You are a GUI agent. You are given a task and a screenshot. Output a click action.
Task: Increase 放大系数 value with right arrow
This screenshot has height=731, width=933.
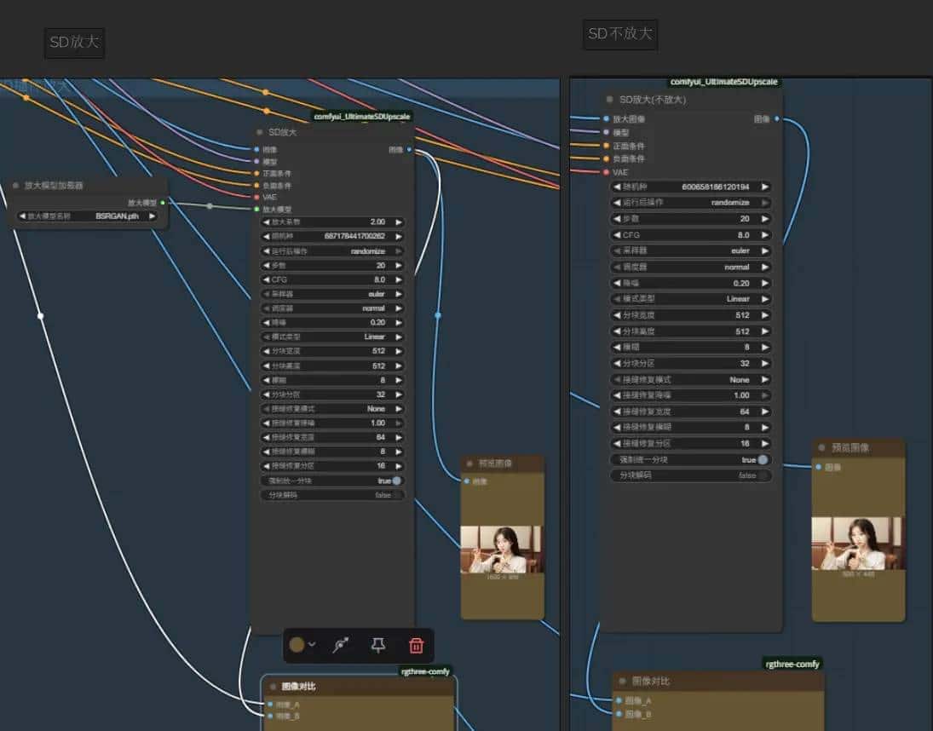click(399, 222)
